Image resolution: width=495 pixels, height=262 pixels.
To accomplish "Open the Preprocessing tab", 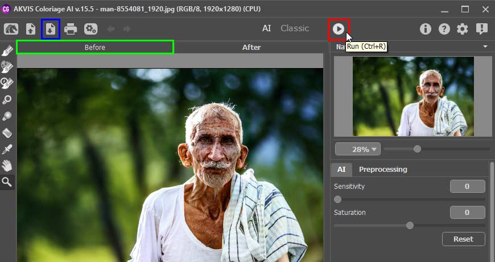I will (x=382, y=169).
